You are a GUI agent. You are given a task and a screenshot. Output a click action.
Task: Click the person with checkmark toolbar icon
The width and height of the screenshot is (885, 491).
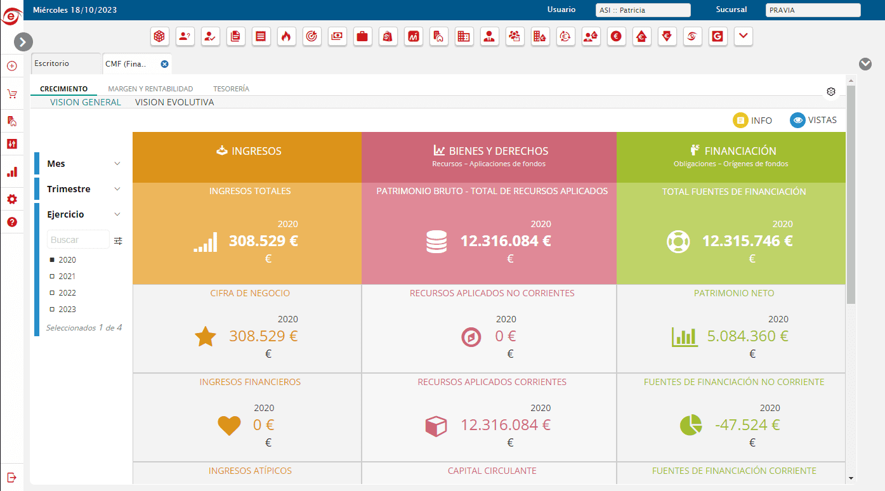coord(210,37)
